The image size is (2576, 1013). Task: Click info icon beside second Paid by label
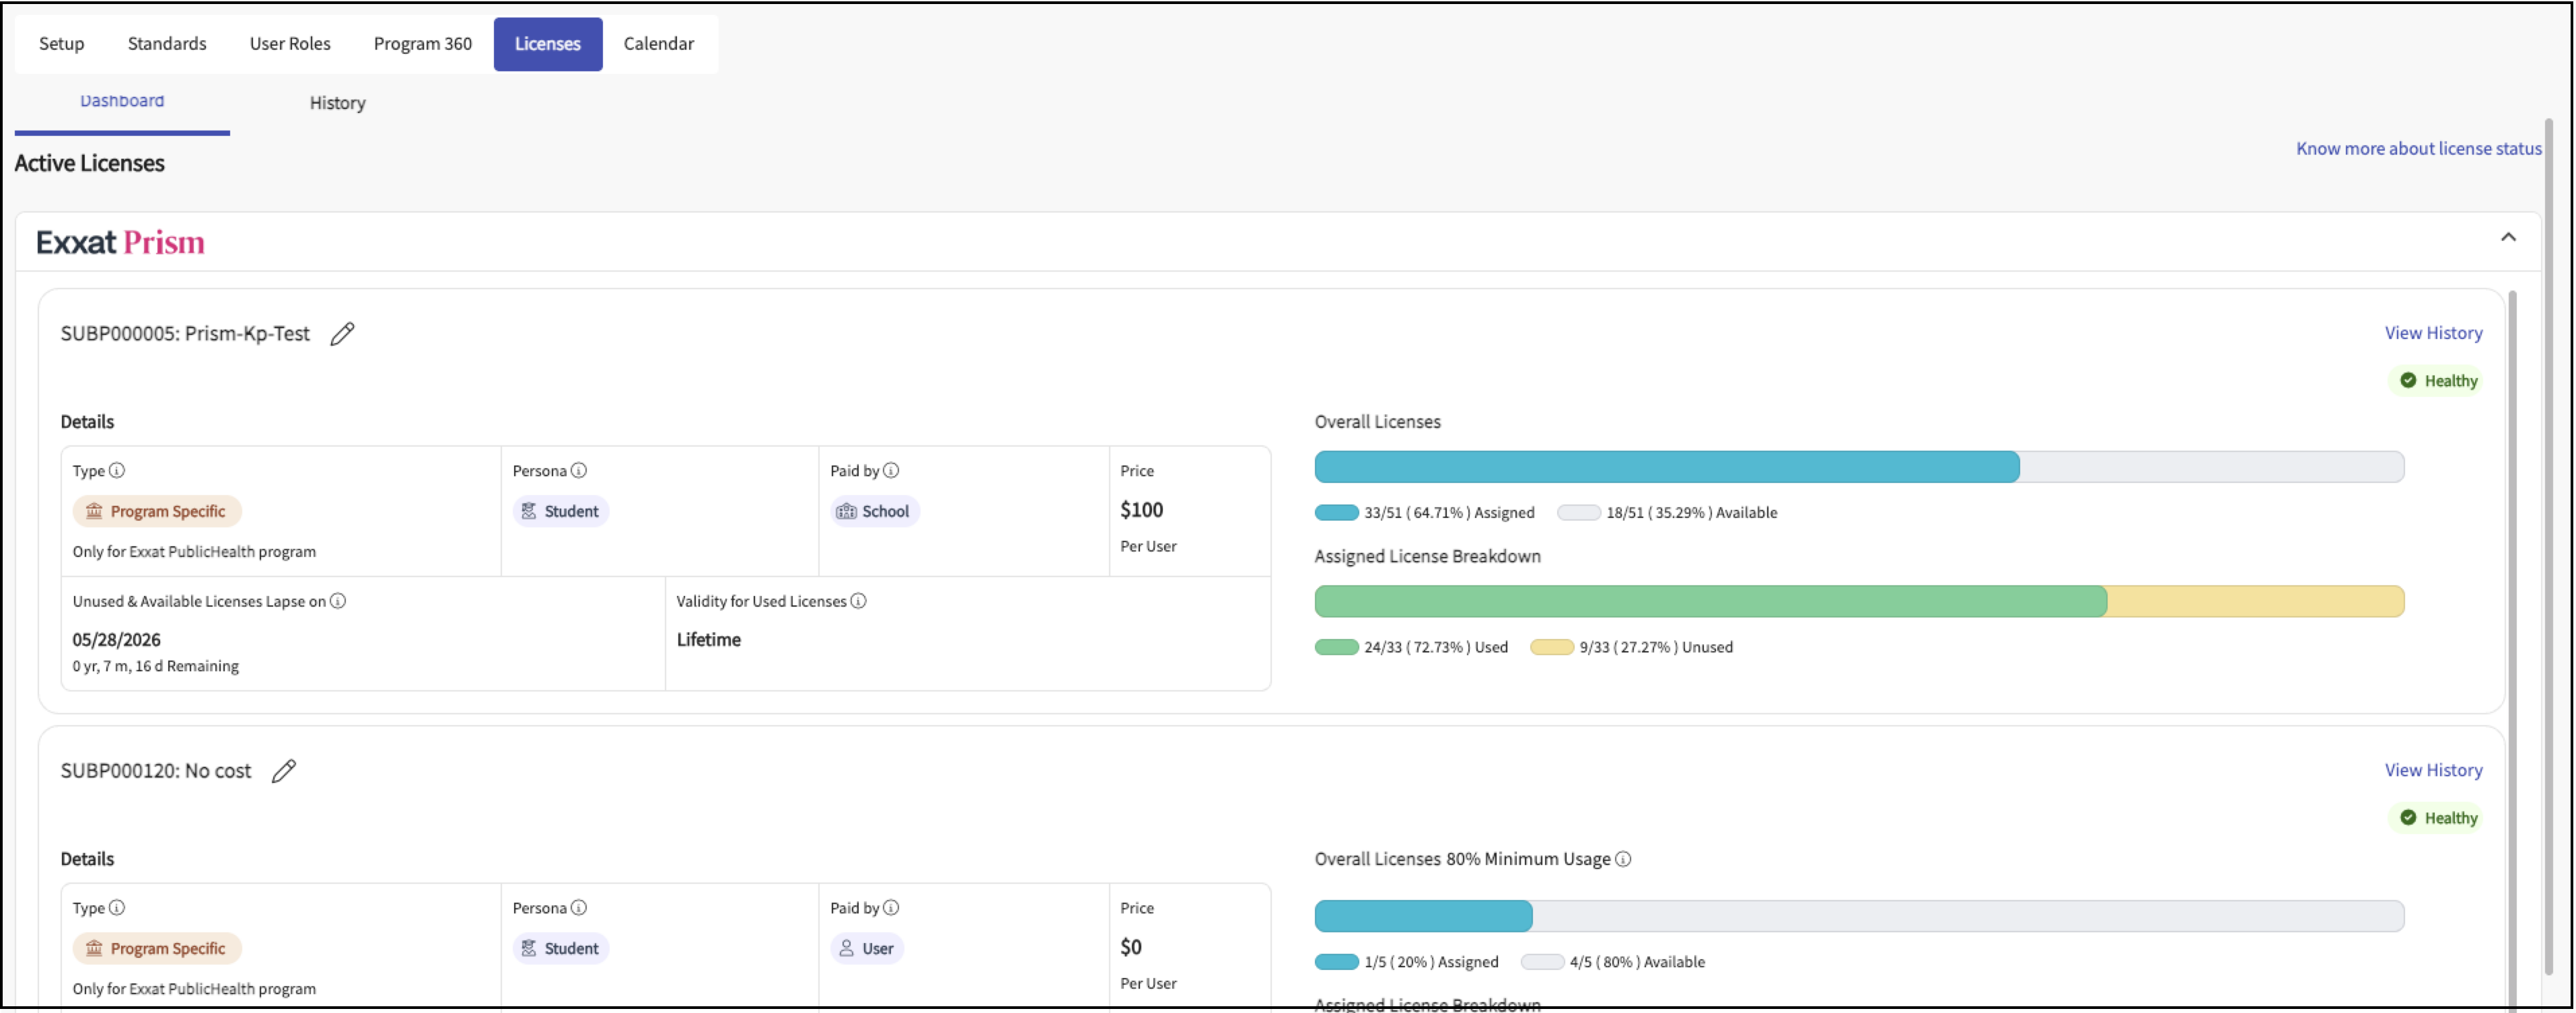click(891, 907)
